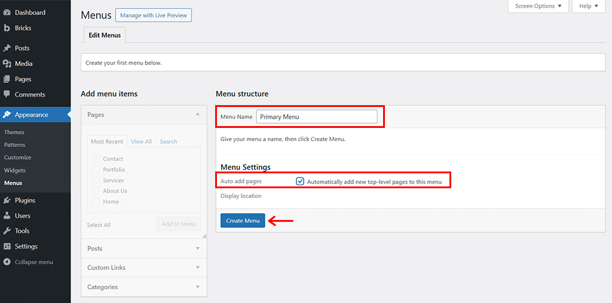
Task: Switch to the View All tab
Action: (x=141, y=142)
